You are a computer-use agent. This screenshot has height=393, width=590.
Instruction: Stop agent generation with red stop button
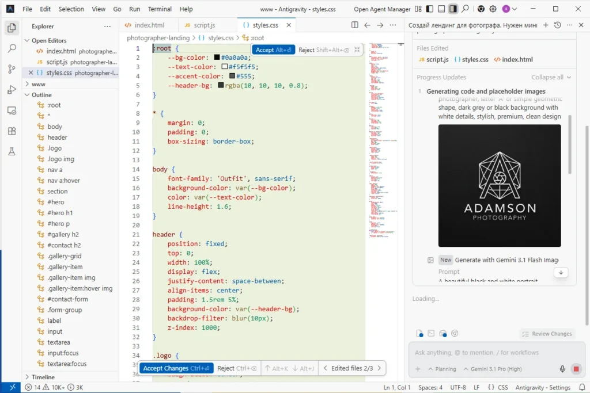[x=576, y=369]
